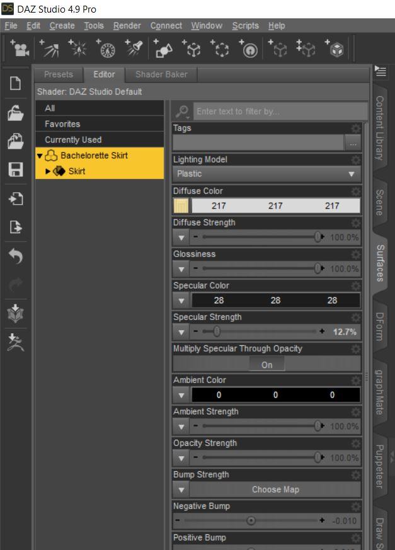The width and height of the screenshot is (395, 550).
Task: Click Specular Strength plus increment
Action: point(322,331)
